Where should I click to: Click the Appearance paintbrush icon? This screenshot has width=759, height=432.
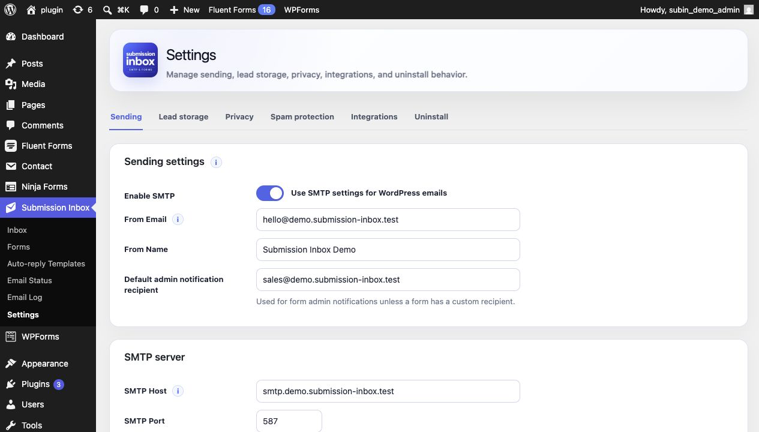click(x=11, y=364)
